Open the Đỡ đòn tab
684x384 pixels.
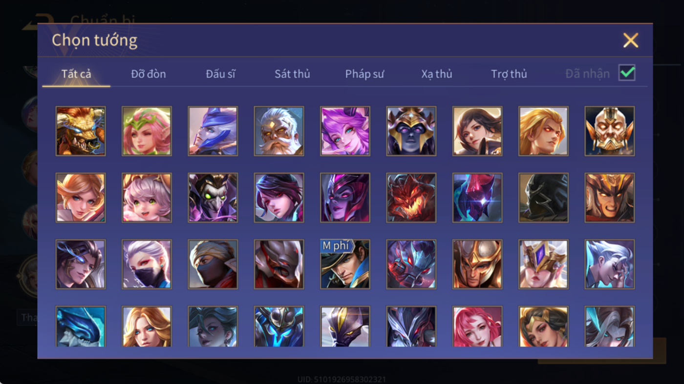click(x=149, y=74)
